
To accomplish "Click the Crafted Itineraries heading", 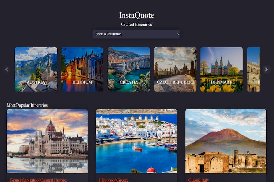I will (x=136, y=24).
